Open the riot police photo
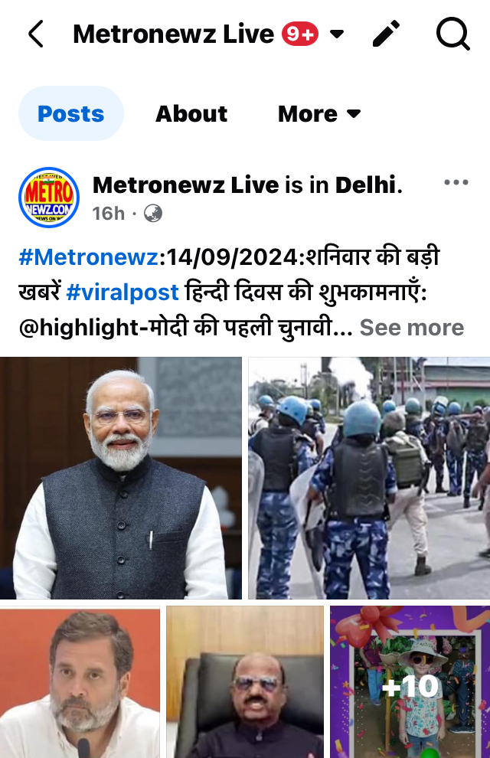Viewport: 490px width, 758px height. [x=369, y=478]
